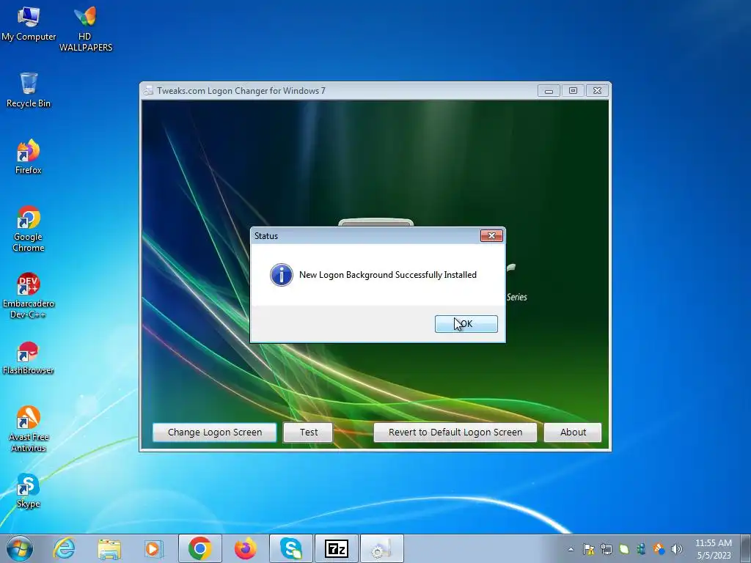
Task: Click OK in the Status dialog
Action: pos(466,323)
